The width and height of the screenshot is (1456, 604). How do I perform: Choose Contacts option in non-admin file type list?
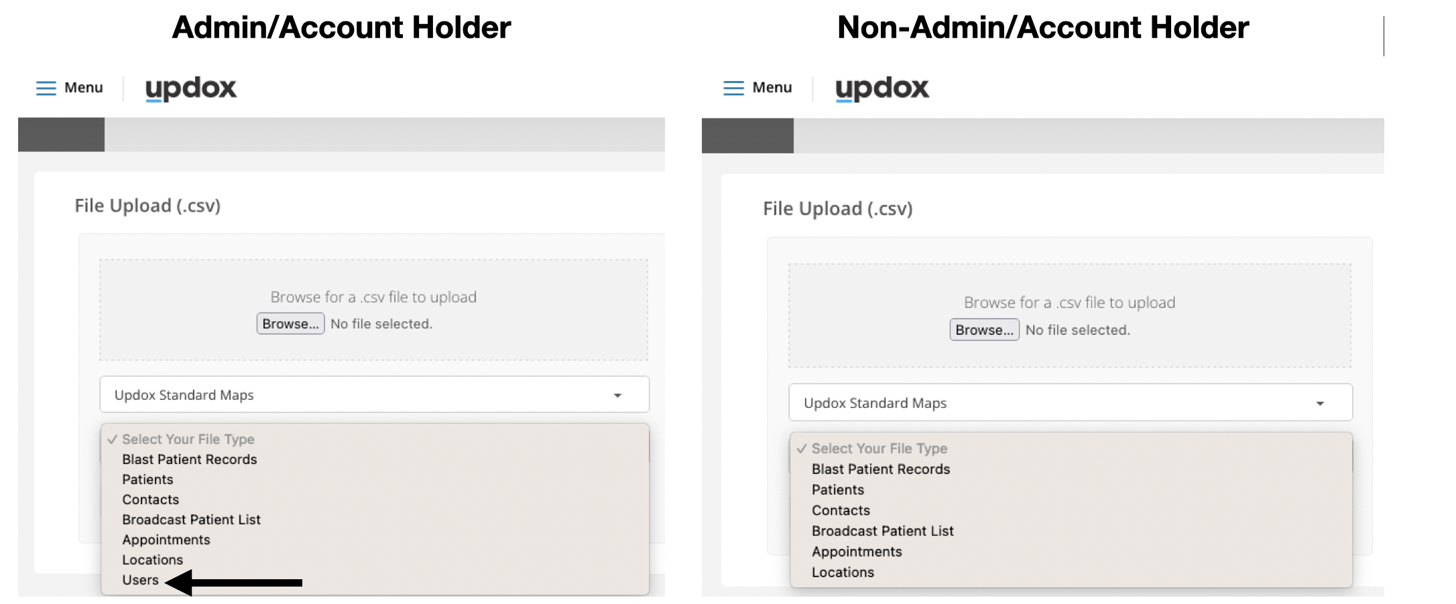(x=841, y=510)
